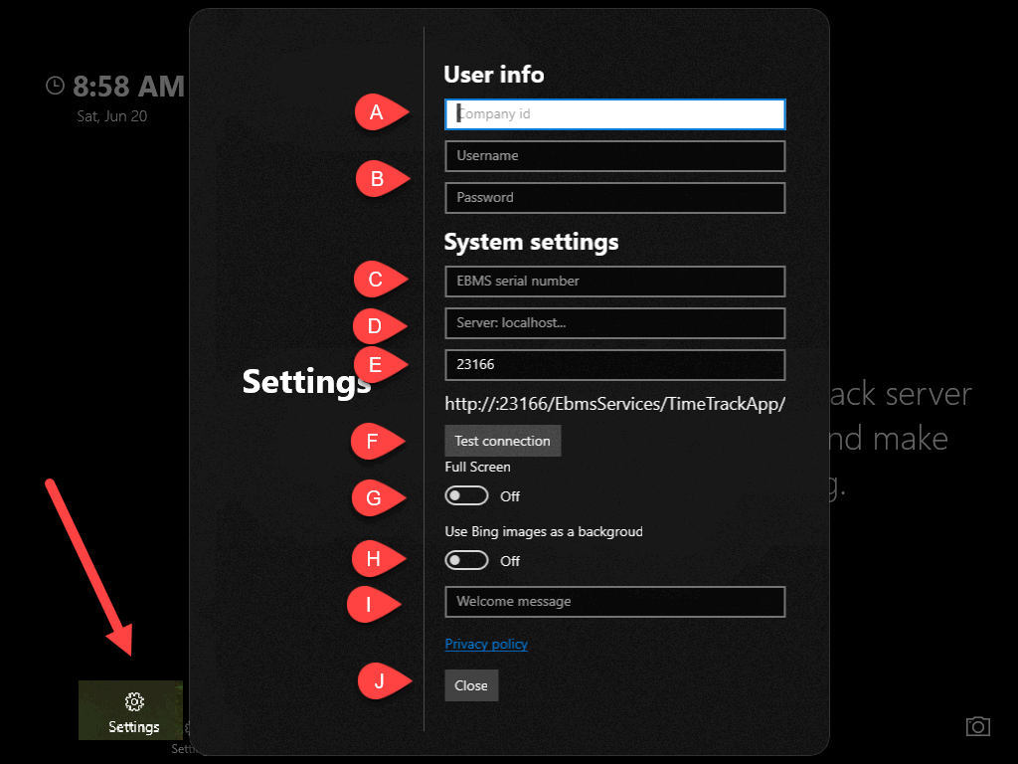Click into the Username field
This screenshot has width=1018, height=764.
(x=614, y=156)
